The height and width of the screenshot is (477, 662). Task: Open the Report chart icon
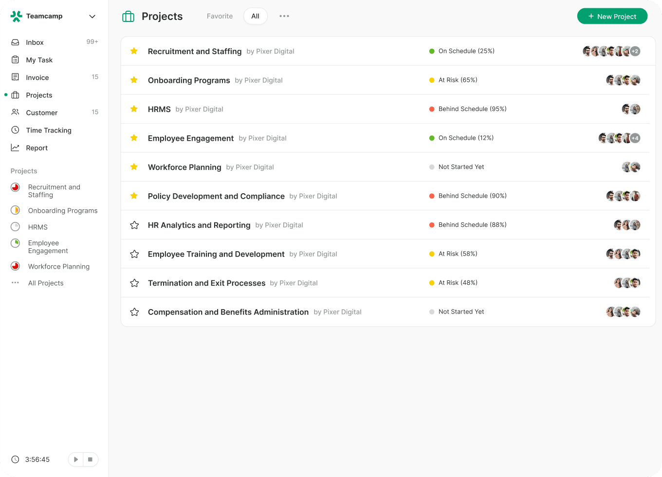[x=15, y=147]
